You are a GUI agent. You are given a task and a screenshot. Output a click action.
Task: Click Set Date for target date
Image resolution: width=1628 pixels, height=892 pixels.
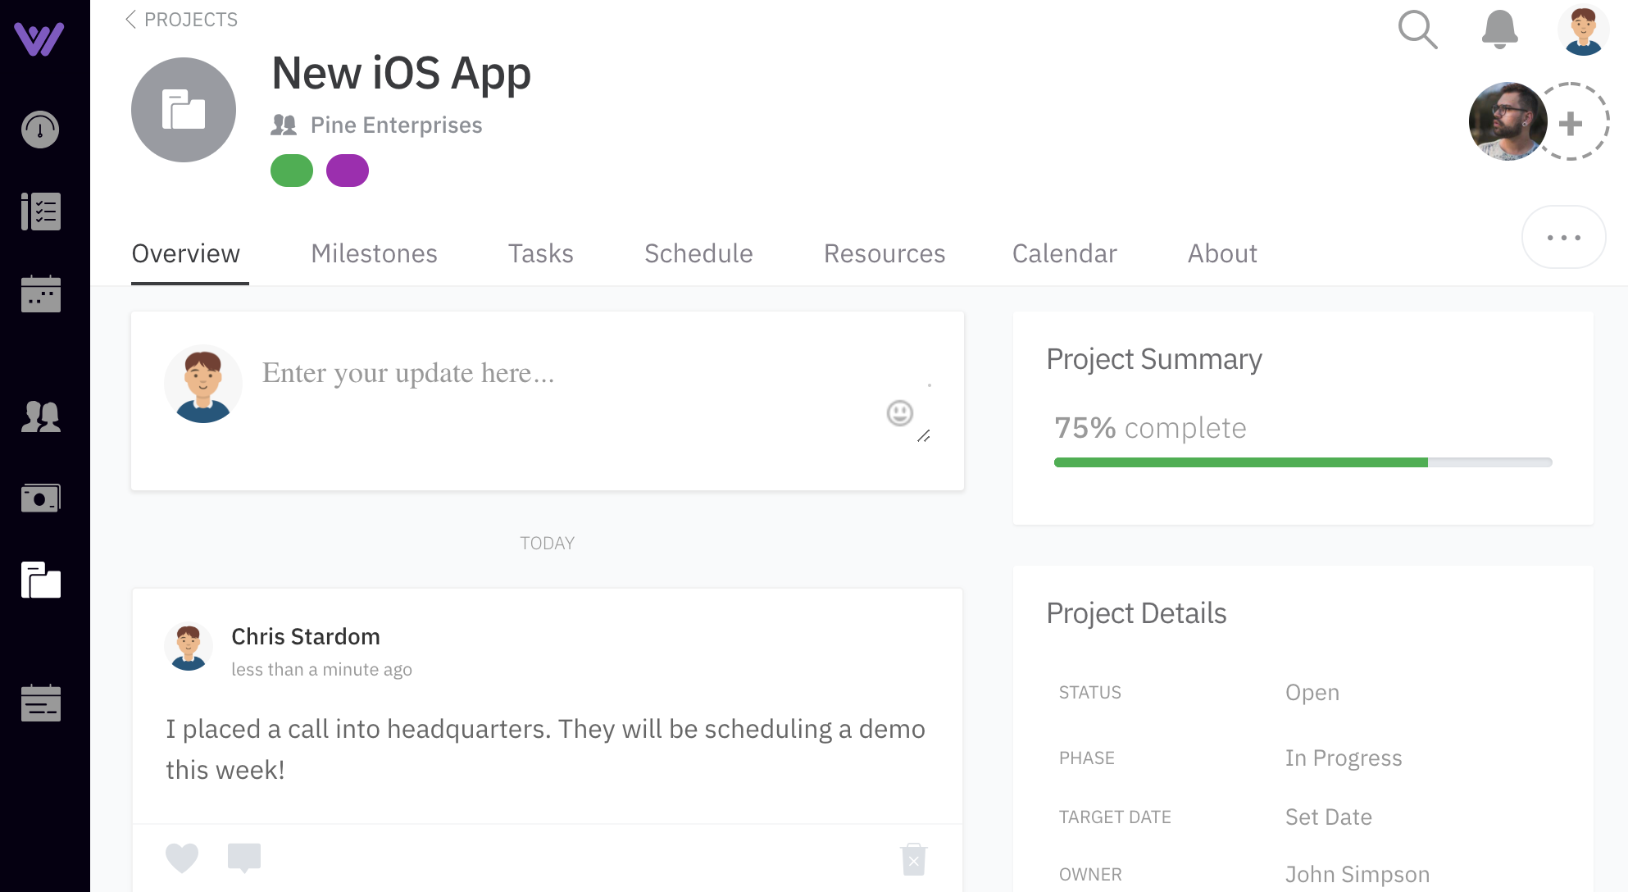click(x=1328, y=817)
